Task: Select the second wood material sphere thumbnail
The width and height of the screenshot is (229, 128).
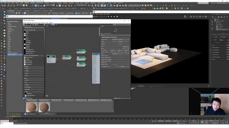Action: point(44,107)
